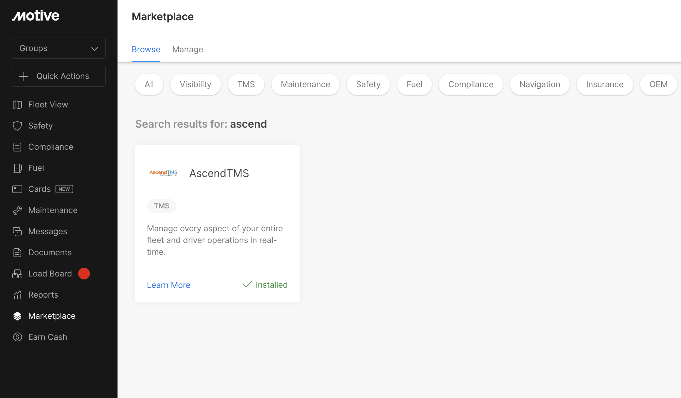Click the Maintenance wrench icon
The width and height of the screenshot is (681, 398).
tap(17, 210)
